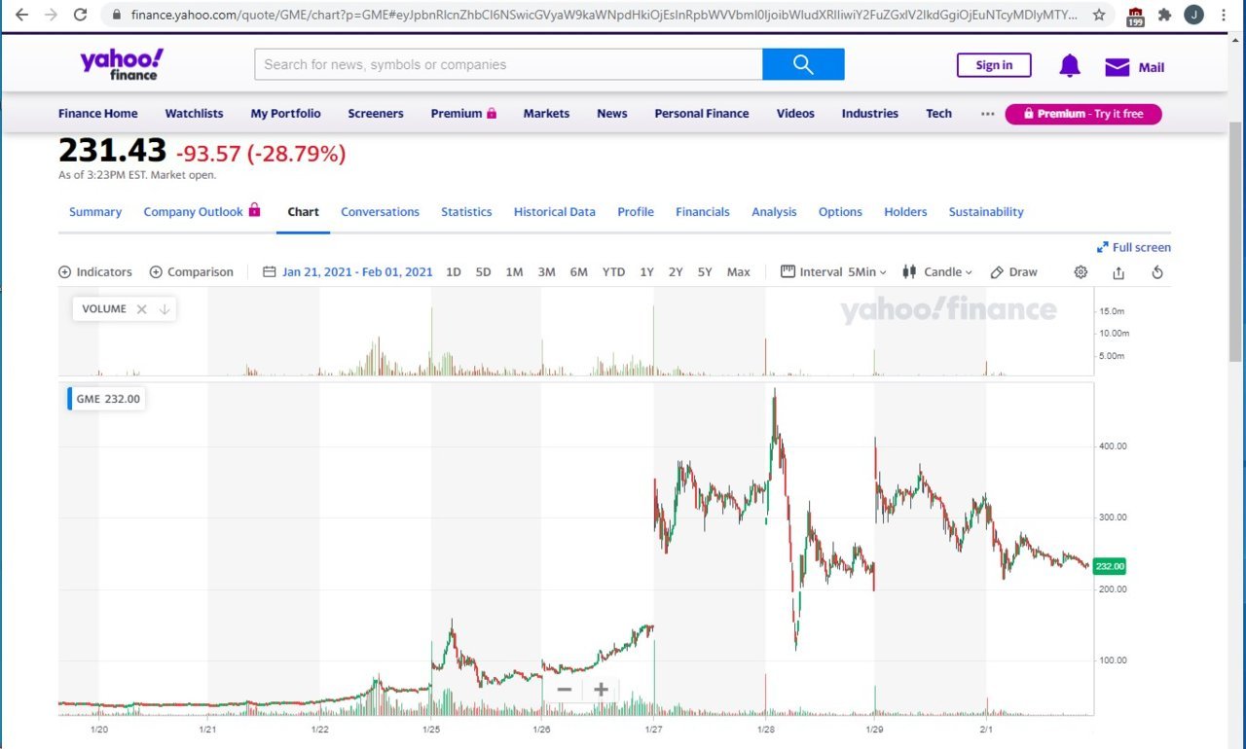1246x749 pixels.
Task: Open the date range picker Jan 21 - Feb 01
Action: (x=348, y=272)
